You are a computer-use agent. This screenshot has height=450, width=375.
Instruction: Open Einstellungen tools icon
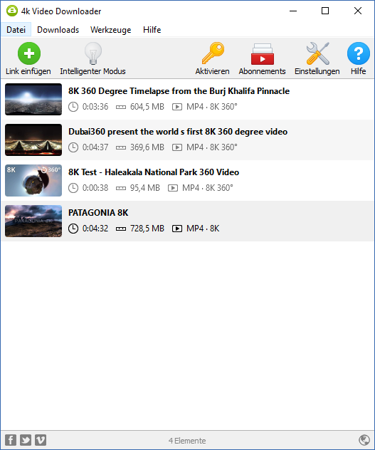pos(317,53)
